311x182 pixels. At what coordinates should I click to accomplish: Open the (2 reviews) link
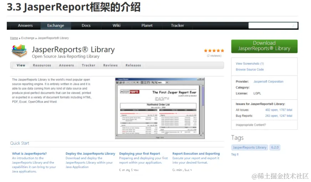coord(214,56)
